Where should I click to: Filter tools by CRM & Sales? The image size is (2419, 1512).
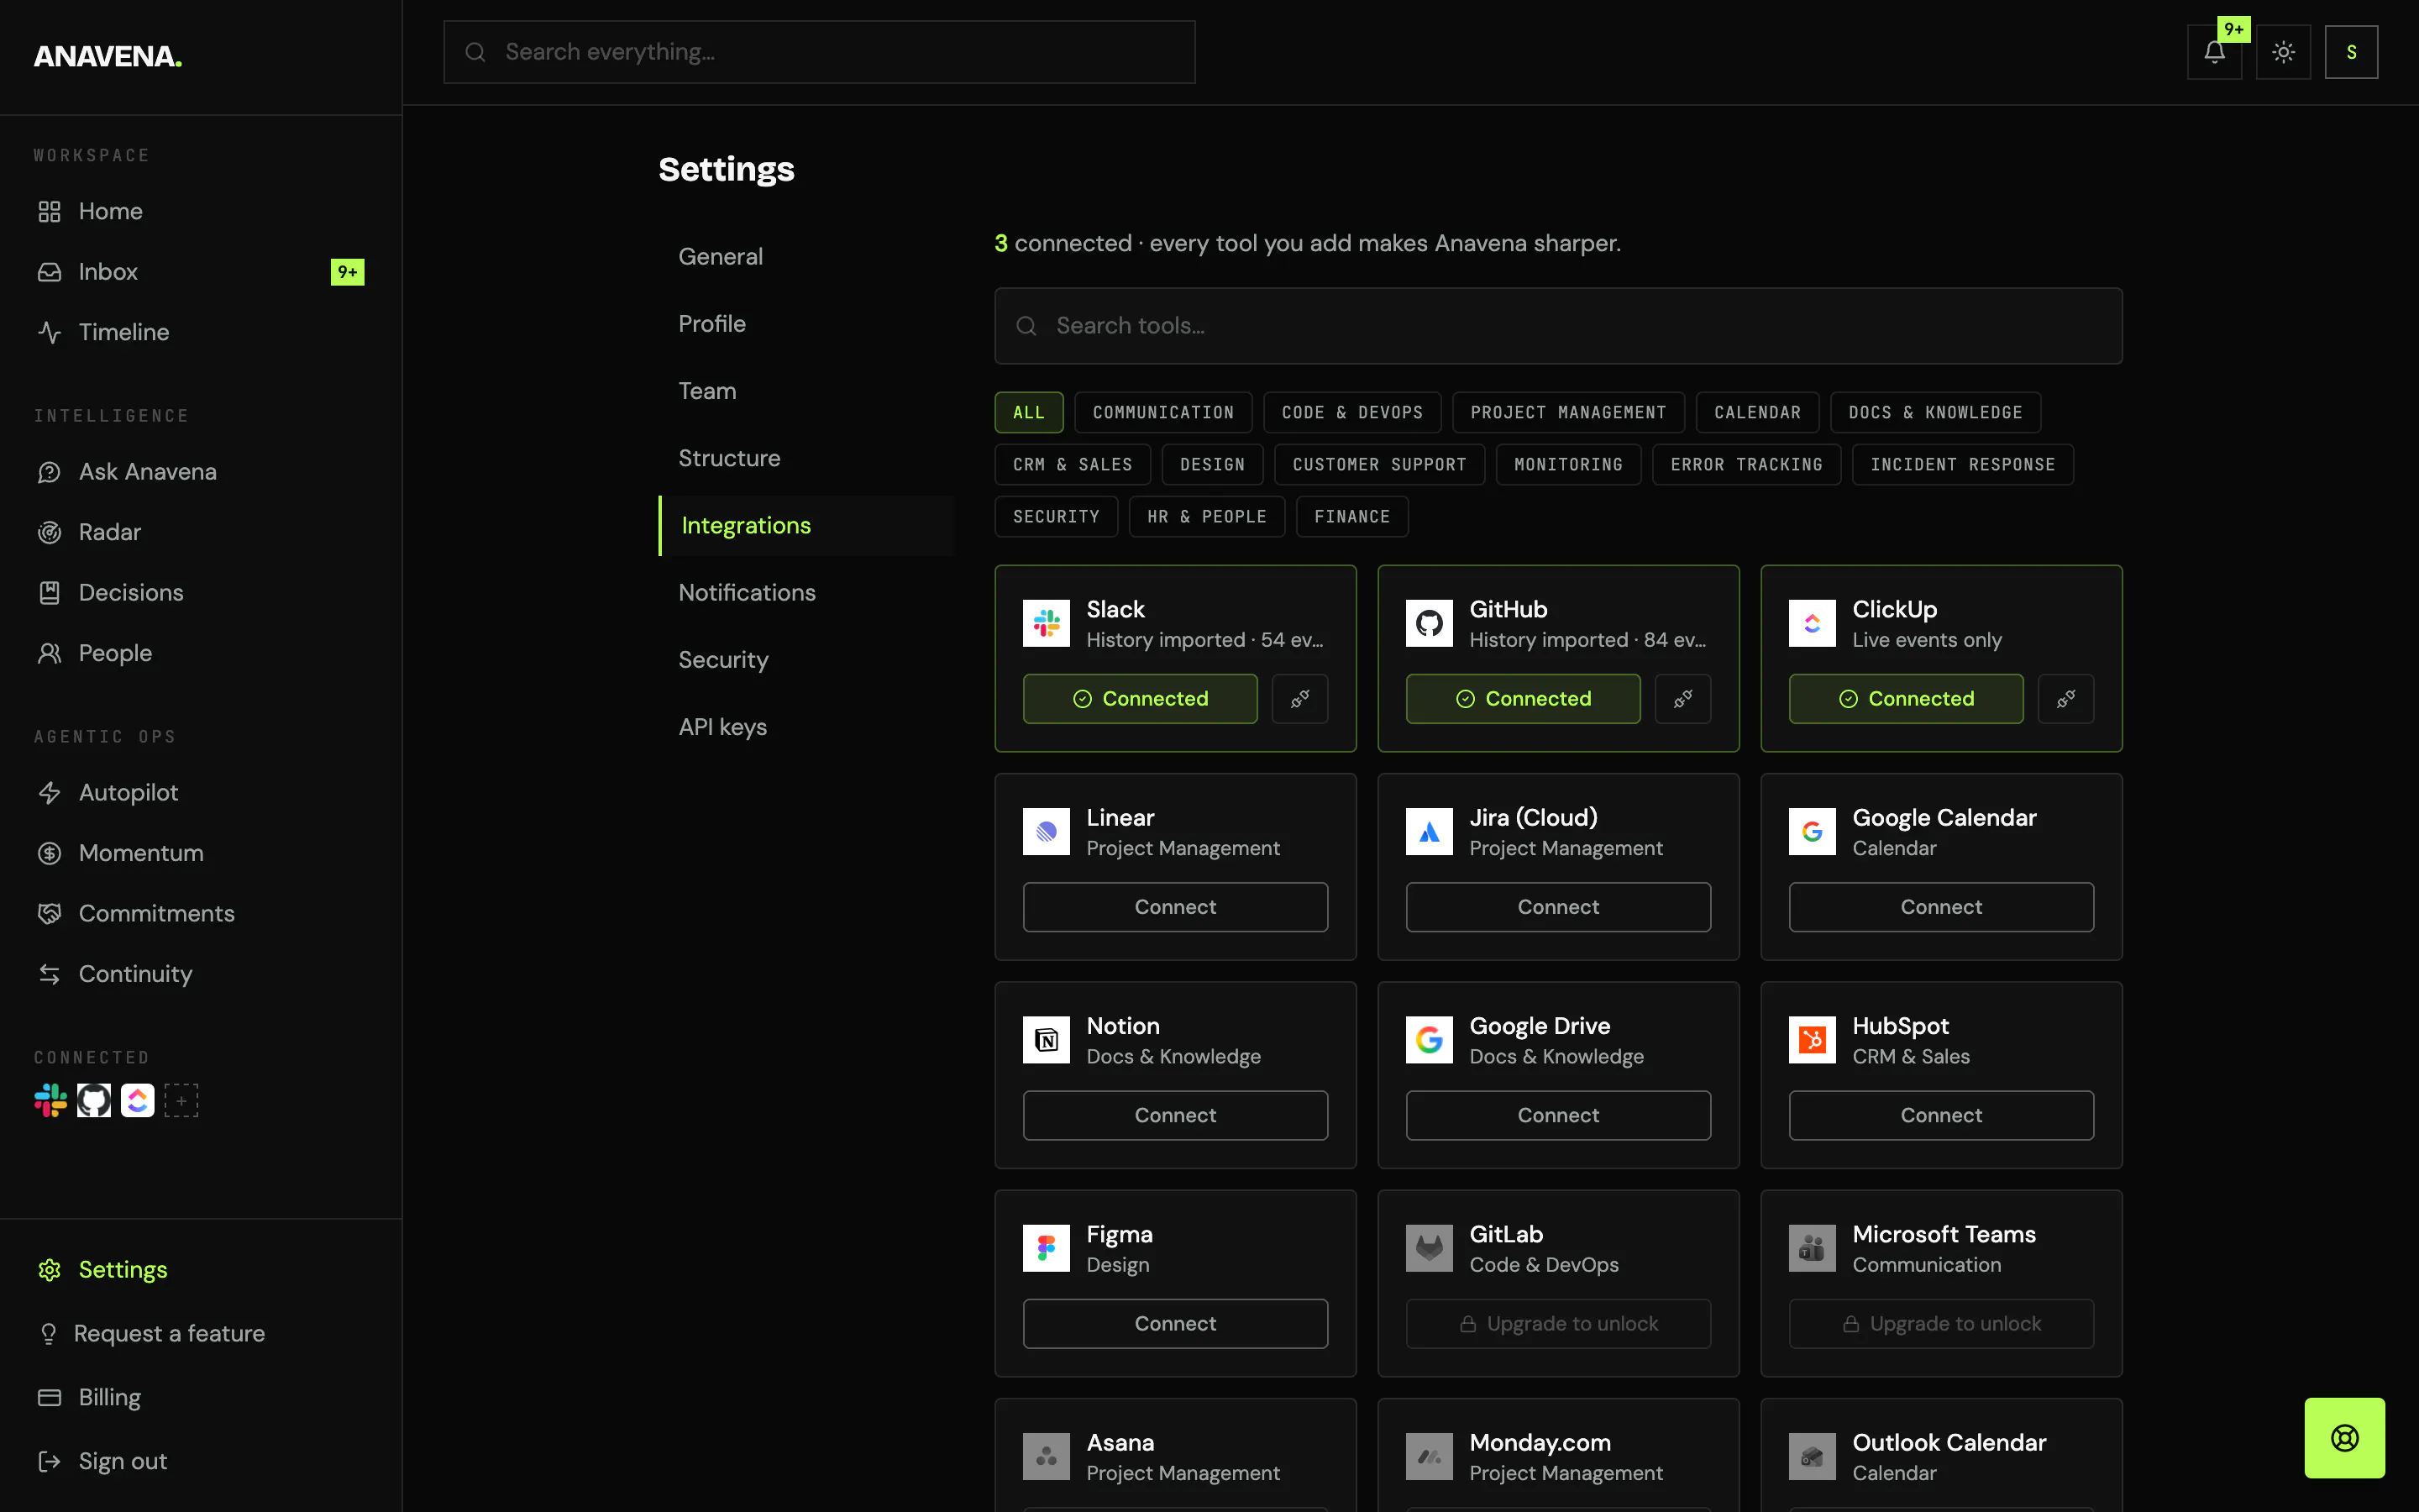click(x=1073, y=464)
